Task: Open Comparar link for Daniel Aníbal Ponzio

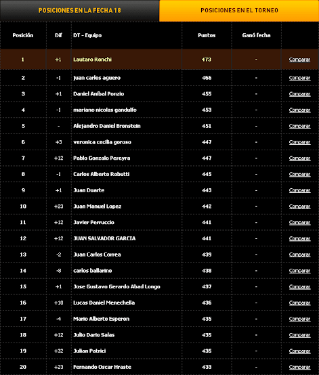Action: pyautogui.click(x=299, y=94)
